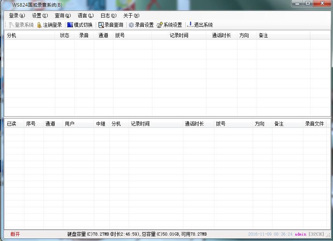Image resolution: width=333 pixels, height=241 pixels.
Task: Click the 用户 column header
Action: coord(78,124)
